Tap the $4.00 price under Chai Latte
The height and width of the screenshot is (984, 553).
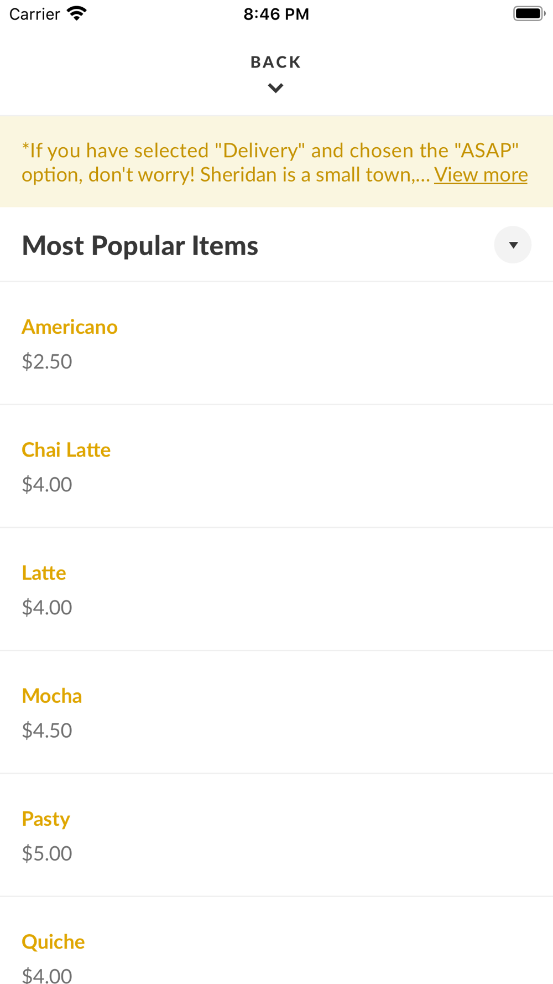pos(47,484)
